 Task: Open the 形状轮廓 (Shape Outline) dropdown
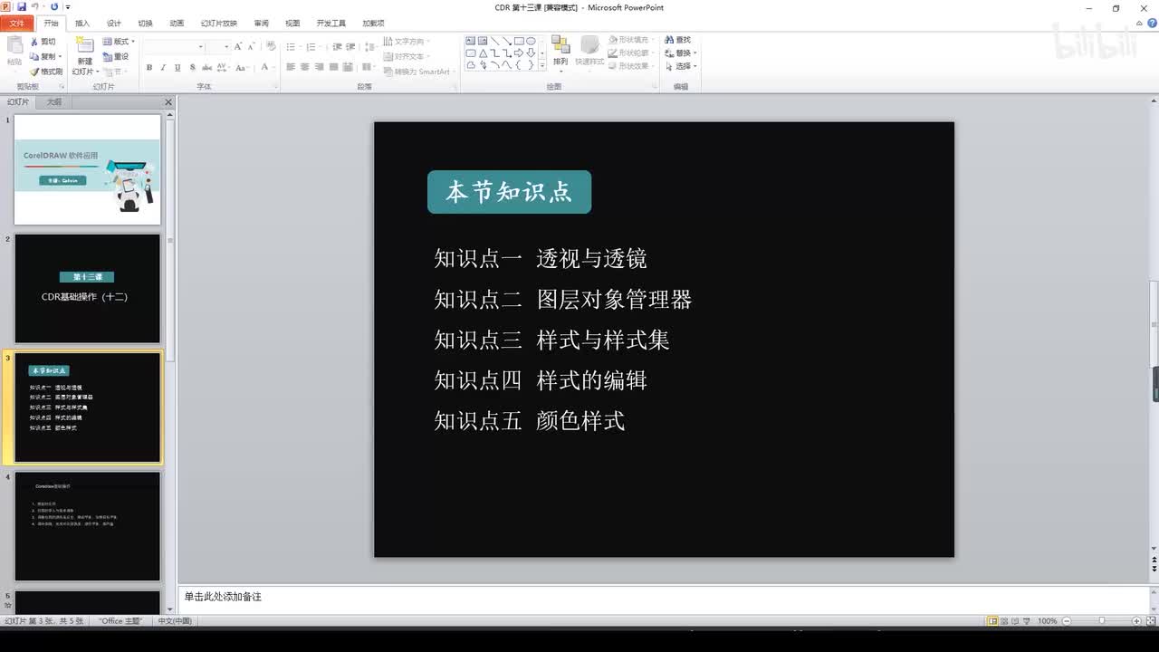click(x=630, y=53)
